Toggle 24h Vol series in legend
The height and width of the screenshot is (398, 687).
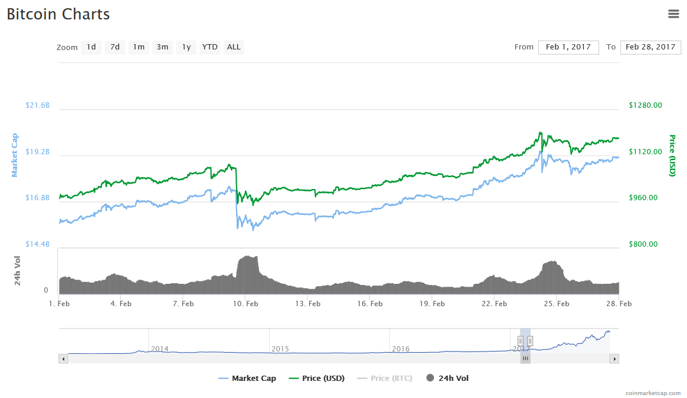pyautogui.click(x=447, y=378)
